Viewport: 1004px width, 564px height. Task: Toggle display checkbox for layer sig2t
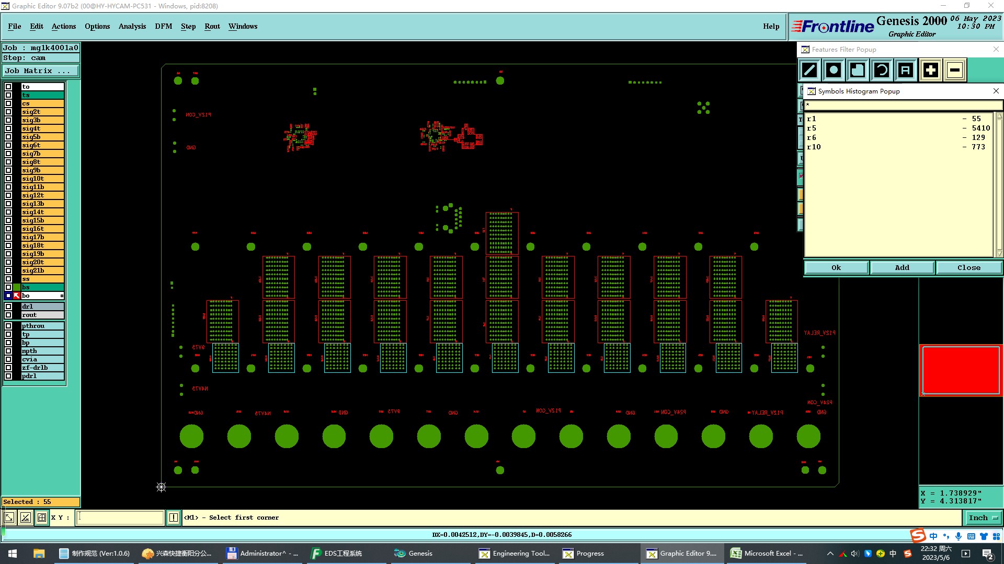point(8,112)
